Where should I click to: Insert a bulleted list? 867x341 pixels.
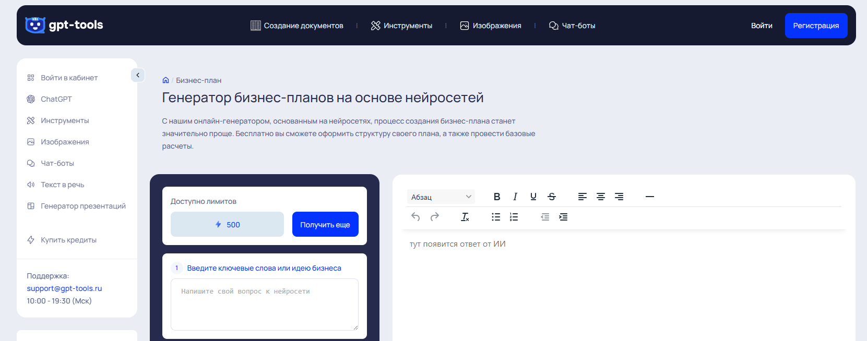(496, 217)
